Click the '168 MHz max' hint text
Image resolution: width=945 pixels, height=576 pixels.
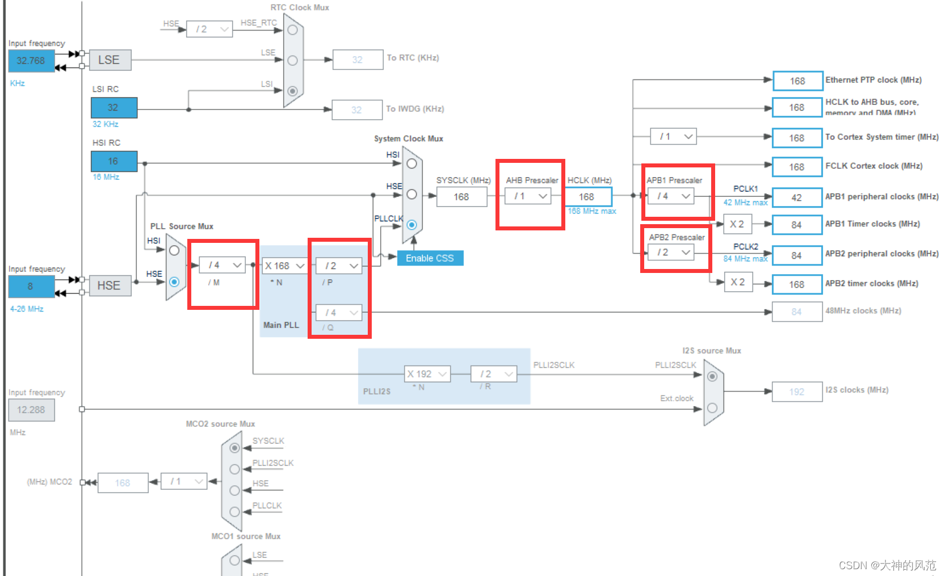[x=592, y=211]
